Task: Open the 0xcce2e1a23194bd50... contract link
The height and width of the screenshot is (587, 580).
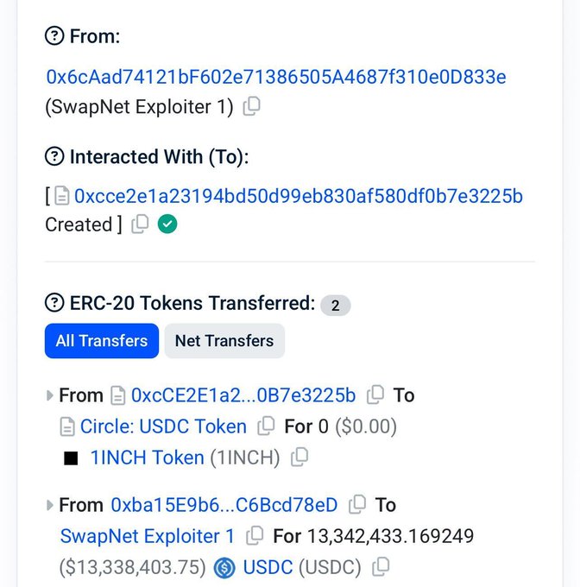Action: click(x=299, y=196)
